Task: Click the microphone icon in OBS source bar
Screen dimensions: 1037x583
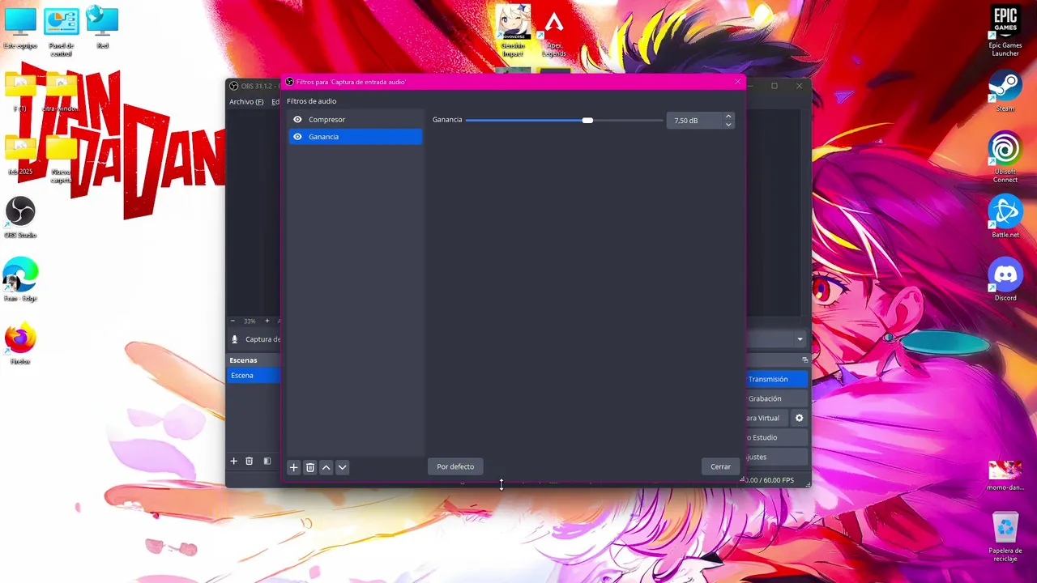Action: [x=235, y=340]
